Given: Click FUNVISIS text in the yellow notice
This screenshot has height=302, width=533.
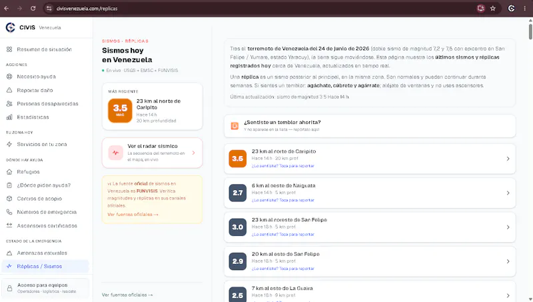Looking at the screenshot, I should (147, 191).
